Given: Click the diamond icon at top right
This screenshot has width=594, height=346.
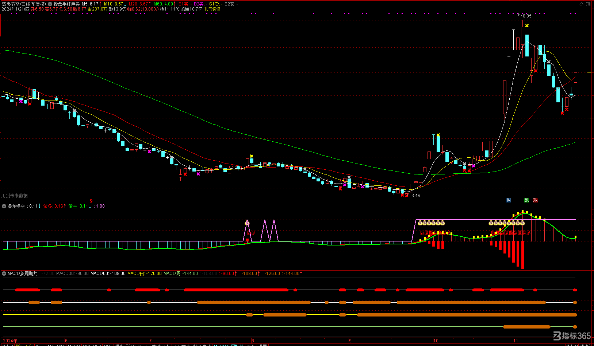Looking at the screenshot, I should pos(582,4).
